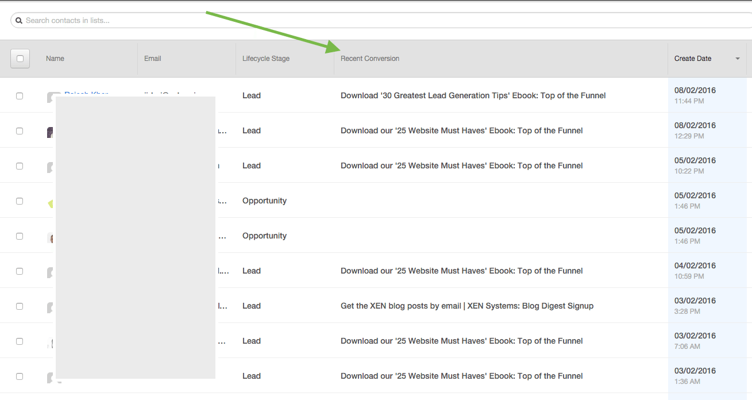This screenshot has height=400, width=752.
Task: Focus the Search contacts in lists field
Action: coord(379,21)
